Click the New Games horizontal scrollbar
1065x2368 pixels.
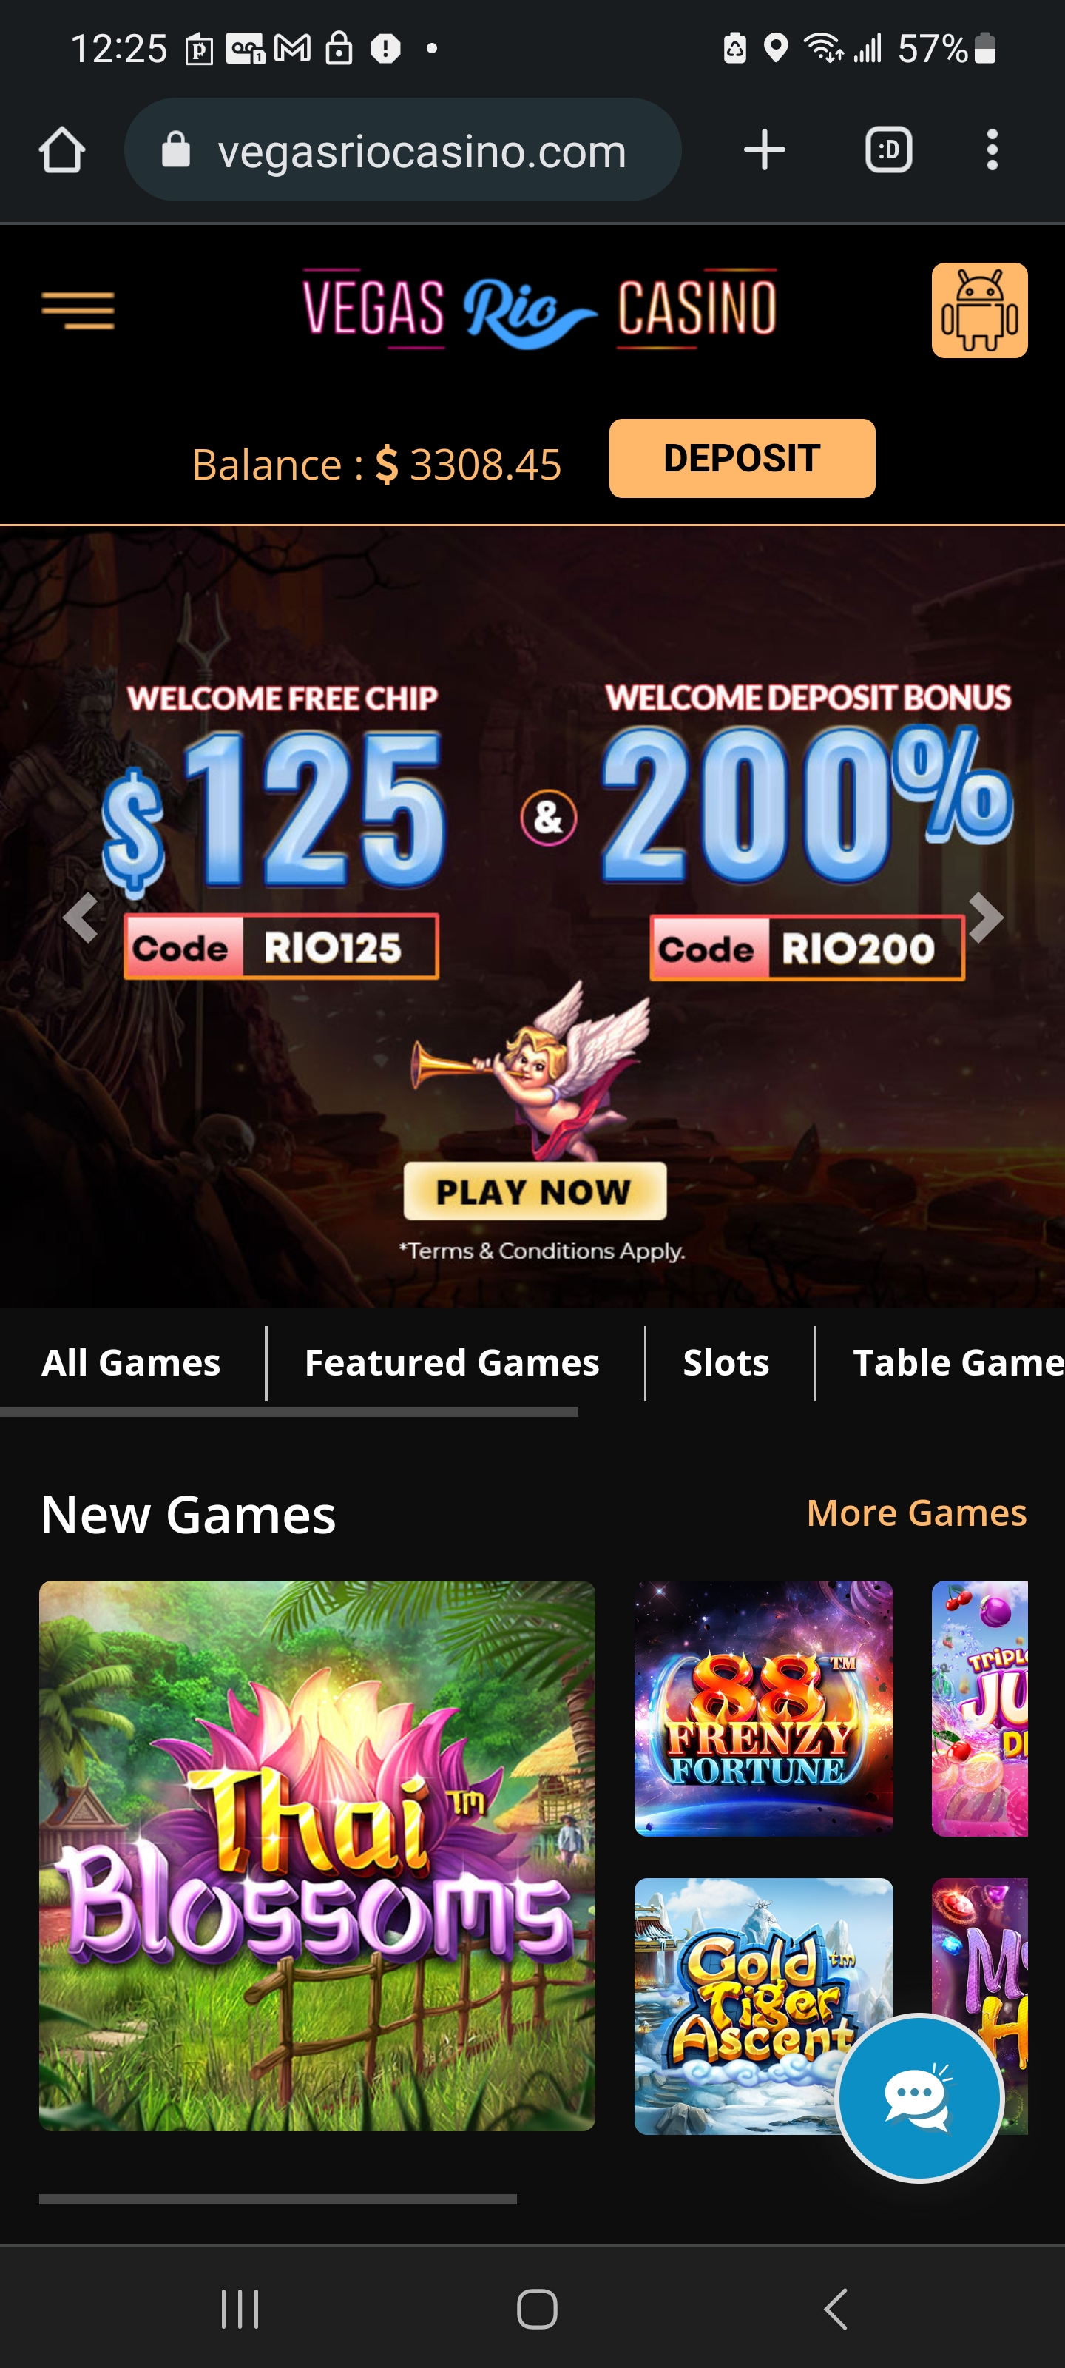277,2199
